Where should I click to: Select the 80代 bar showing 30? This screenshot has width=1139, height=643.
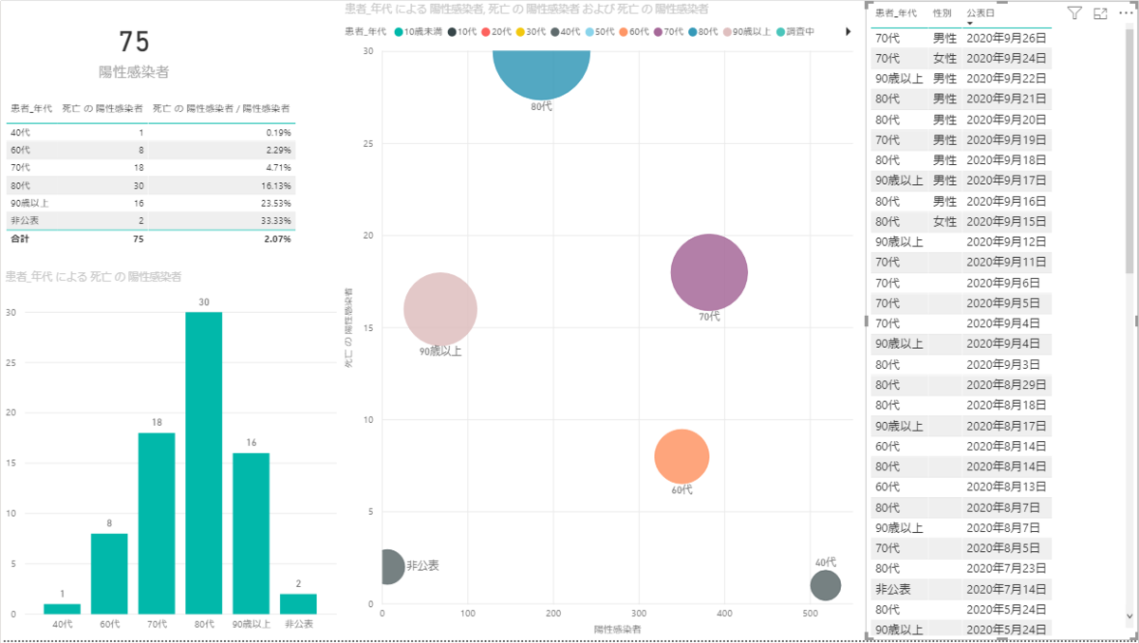[x=204, y=463]
